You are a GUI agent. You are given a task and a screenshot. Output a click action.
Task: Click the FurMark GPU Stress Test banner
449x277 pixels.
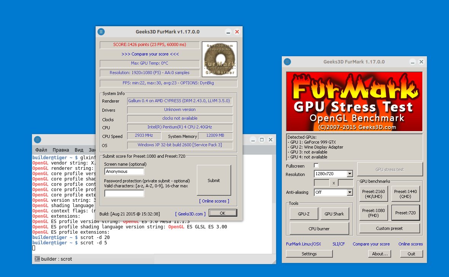pos(354,101)
